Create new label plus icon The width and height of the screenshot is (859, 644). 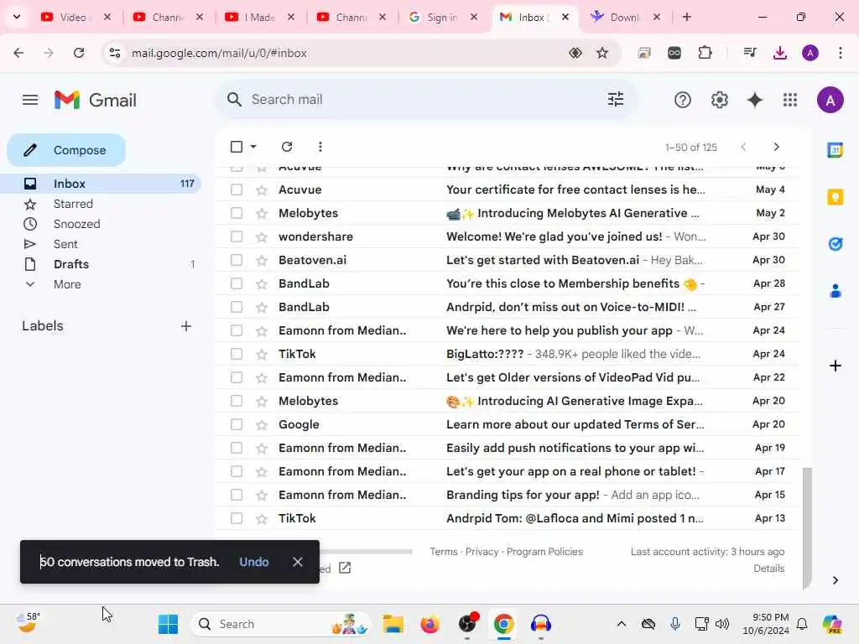click(185, 326)
